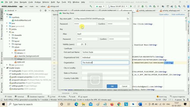
Task: Click the Build hammer icon in toolbar
Action: pos(91,6)
